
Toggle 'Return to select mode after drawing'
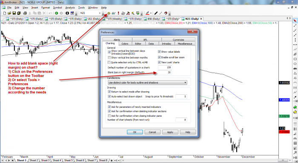(x=109, y=92)
